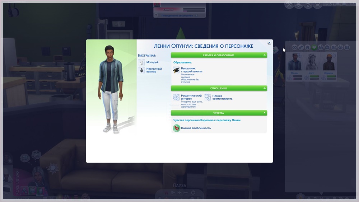Click the Молодой age icon in biography
Image resolution: width=359 pixels, height=202 pixels.
click(141, 62)
